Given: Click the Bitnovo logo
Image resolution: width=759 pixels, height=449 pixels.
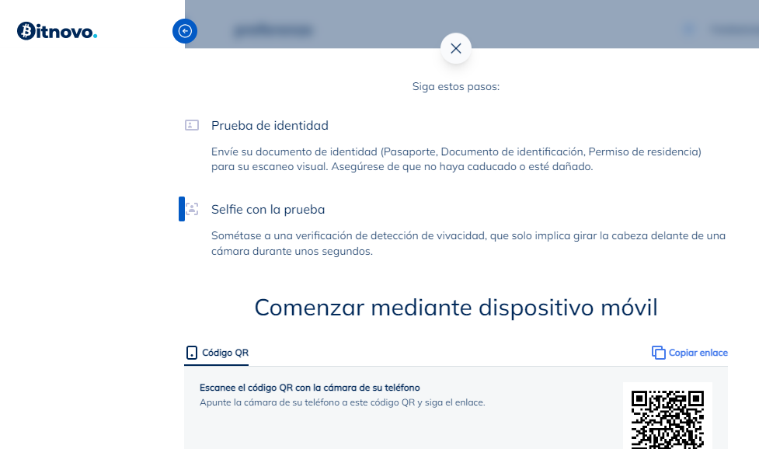Looking at the screenshot, I should point(57,31).
